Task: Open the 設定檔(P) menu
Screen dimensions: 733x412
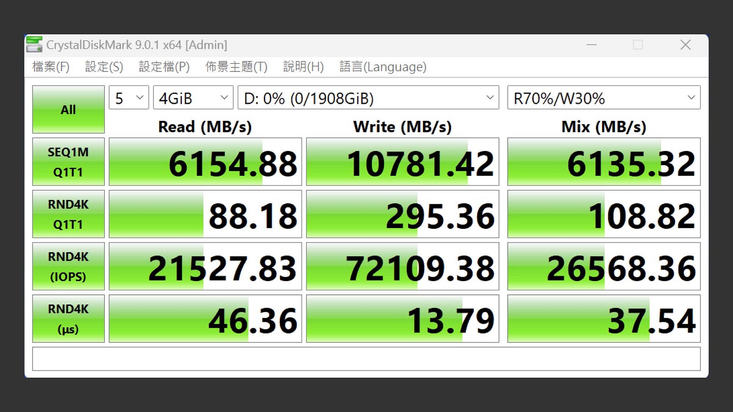Action: pos(164,67)
